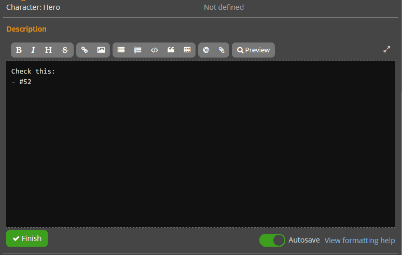Insert a bulleted list

pos(121,50)
